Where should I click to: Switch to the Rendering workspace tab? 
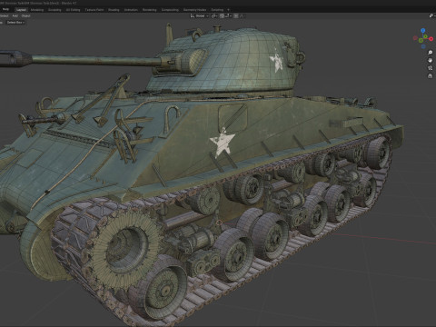[x=149, y=10]
